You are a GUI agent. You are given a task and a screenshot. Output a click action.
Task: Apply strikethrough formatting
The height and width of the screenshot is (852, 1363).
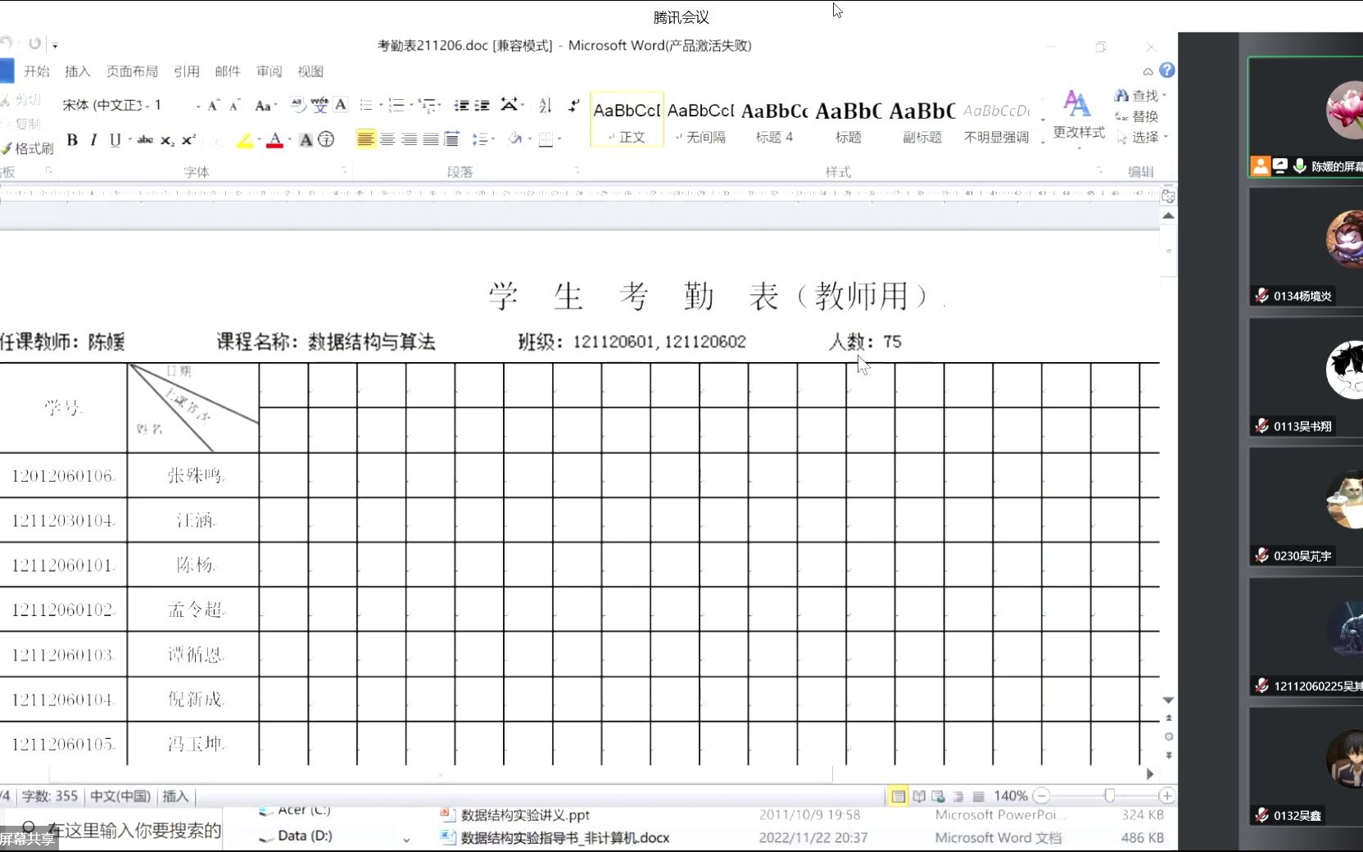[x=145, y=140]
